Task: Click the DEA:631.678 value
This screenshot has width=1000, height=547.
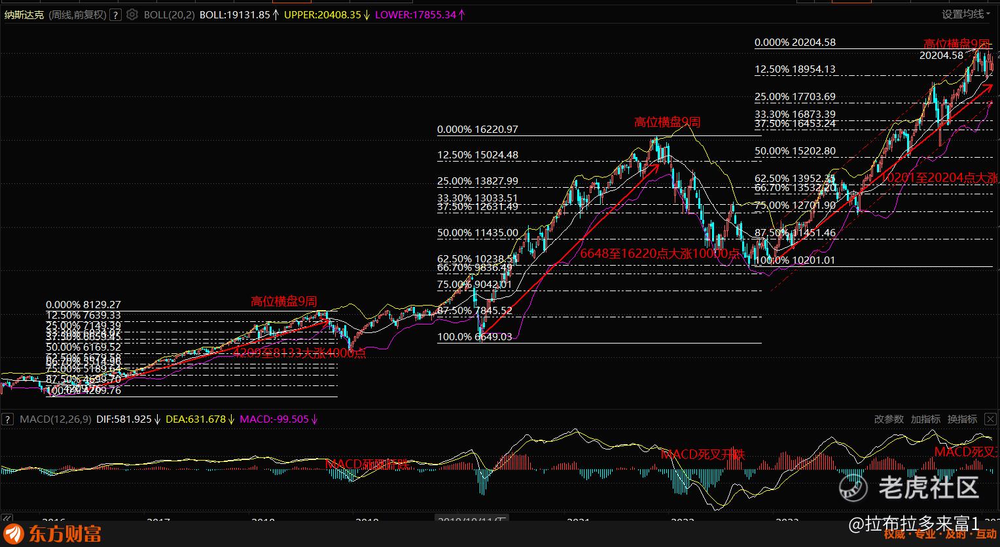Action: [x=197, y=419]
